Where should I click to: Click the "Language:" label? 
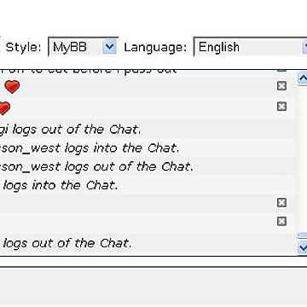[155, 47]
